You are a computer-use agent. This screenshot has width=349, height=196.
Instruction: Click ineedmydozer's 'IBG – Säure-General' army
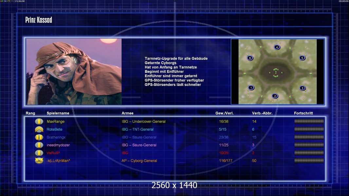pyautogui.click(x=139, y=145)
